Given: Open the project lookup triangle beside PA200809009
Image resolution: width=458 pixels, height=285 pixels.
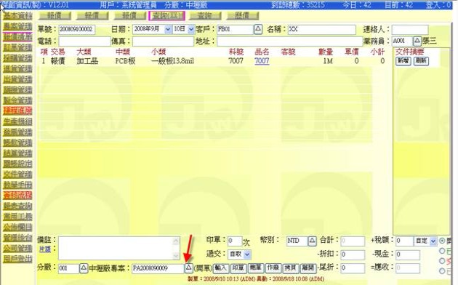Looking at the screenshot, I should [189, 268].
